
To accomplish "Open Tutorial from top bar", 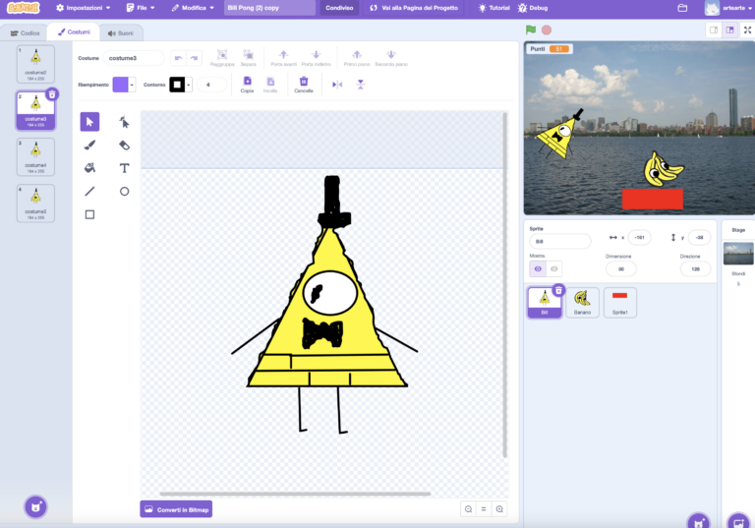I will click(x=494, y=8).
